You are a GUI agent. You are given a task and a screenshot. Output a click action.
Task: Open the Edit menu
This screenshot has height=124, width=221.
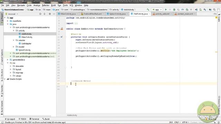tap(8, 6)
